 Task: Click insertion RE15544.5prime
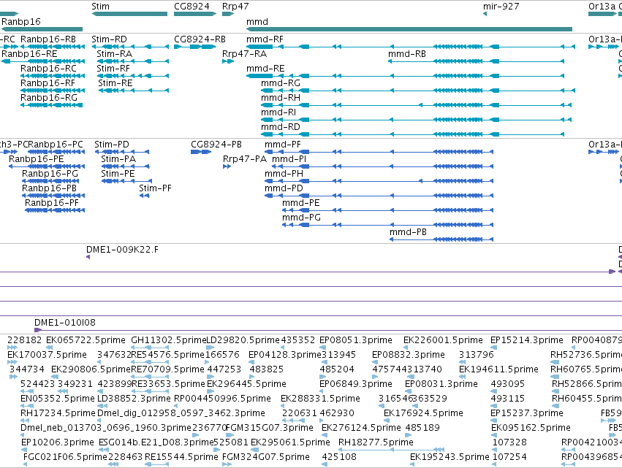[x=156, y=464]
